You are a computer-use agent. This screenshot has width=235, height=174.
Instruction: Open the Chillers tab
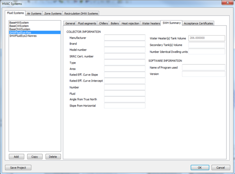pos(103,23)
